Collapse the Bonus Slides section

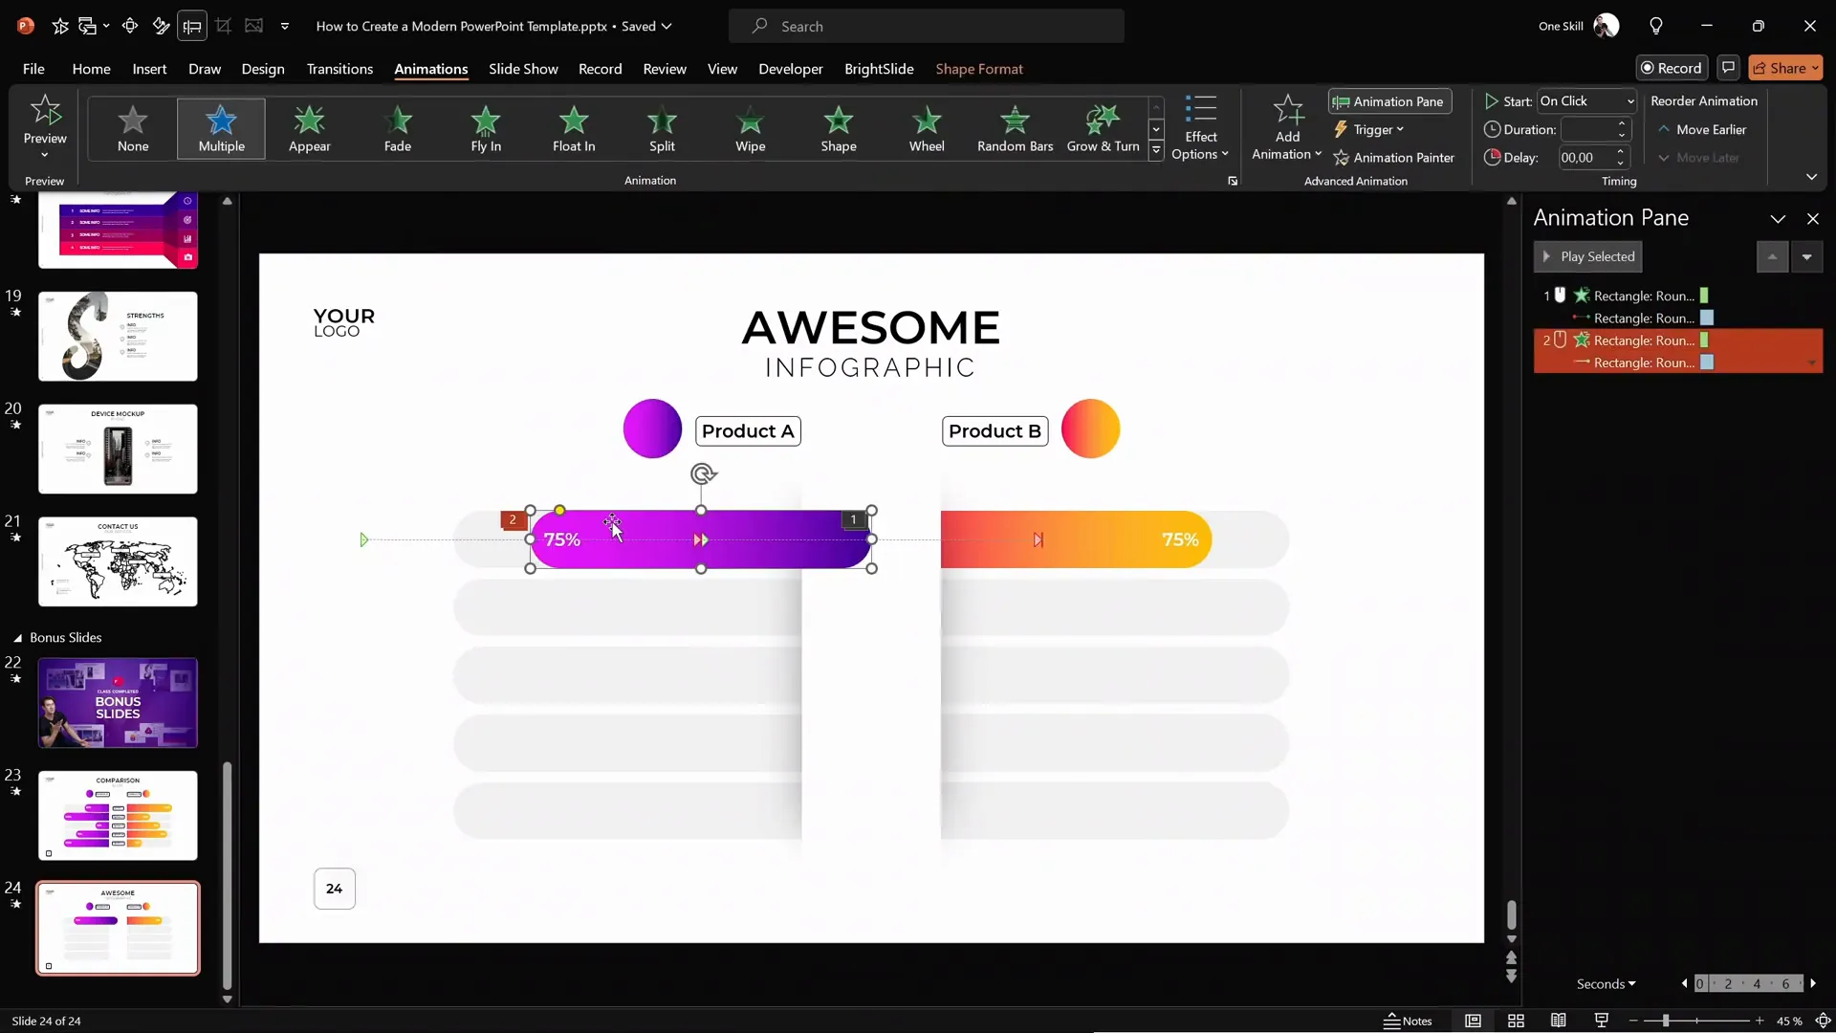pyautogui.click(x=17, y=638)
